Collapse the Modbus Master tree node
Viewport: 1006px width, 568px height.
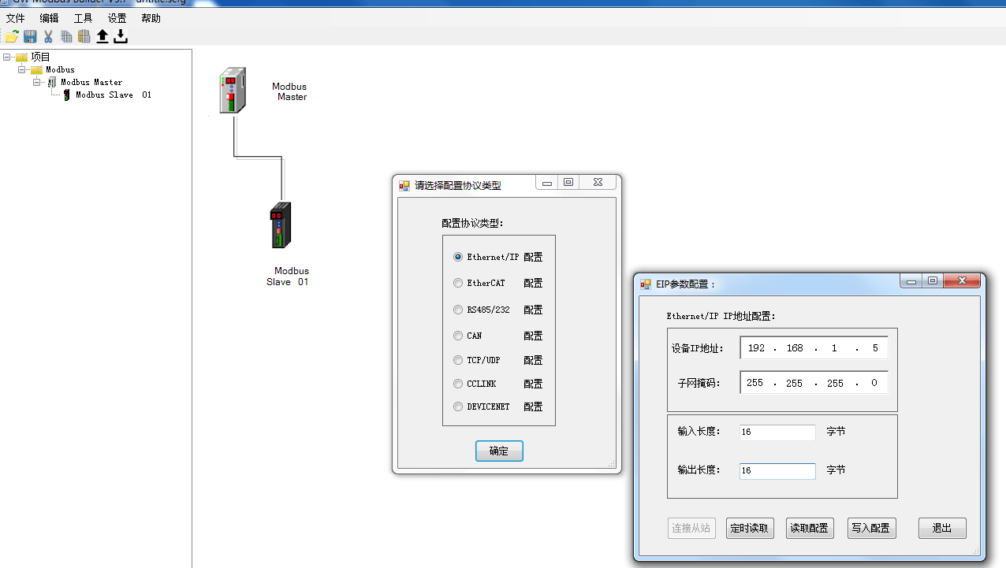(x=37, y=82)
